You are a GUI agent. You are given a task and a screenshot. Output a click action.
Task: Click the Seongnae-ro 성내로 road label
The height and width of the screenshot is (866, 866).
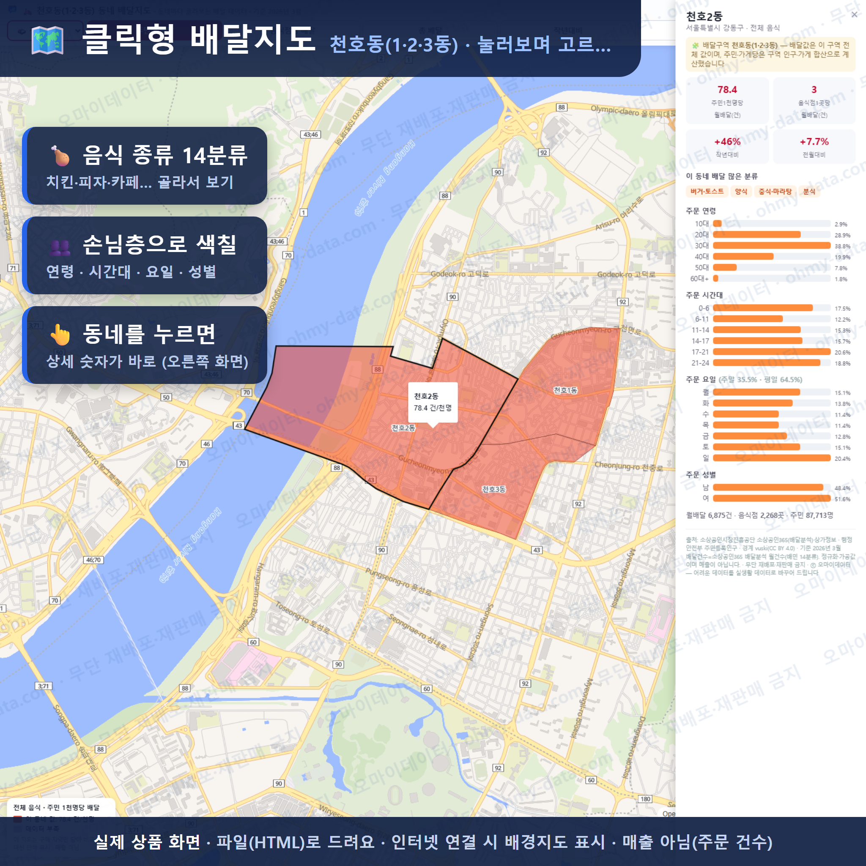(x=417, y=633)
